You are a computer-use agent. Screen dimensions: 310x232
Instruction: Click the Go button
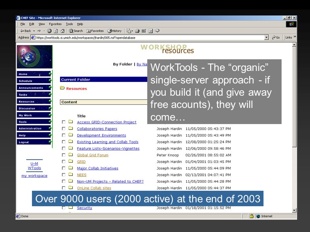(x=276, y=37)
